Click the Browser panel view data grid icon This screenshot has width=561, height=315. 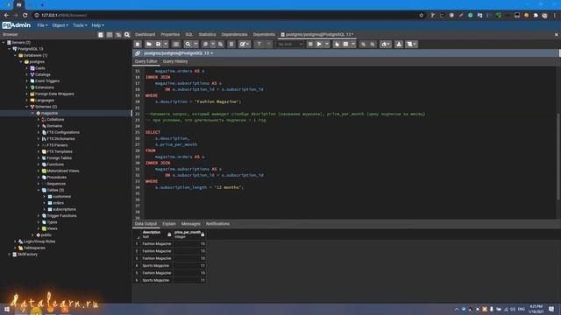pyautogui.click(x=110, y=35)
